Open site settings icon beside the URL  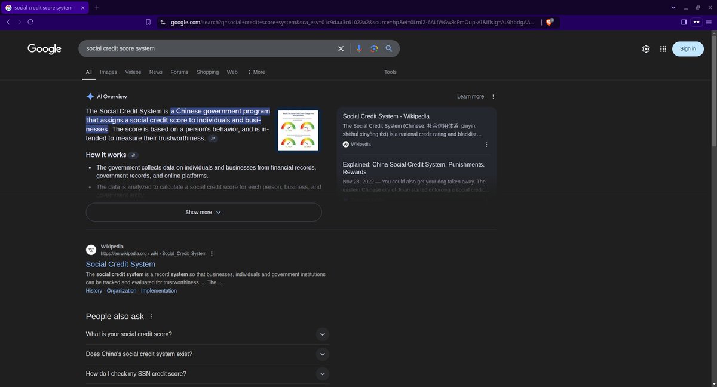point(162,22)
